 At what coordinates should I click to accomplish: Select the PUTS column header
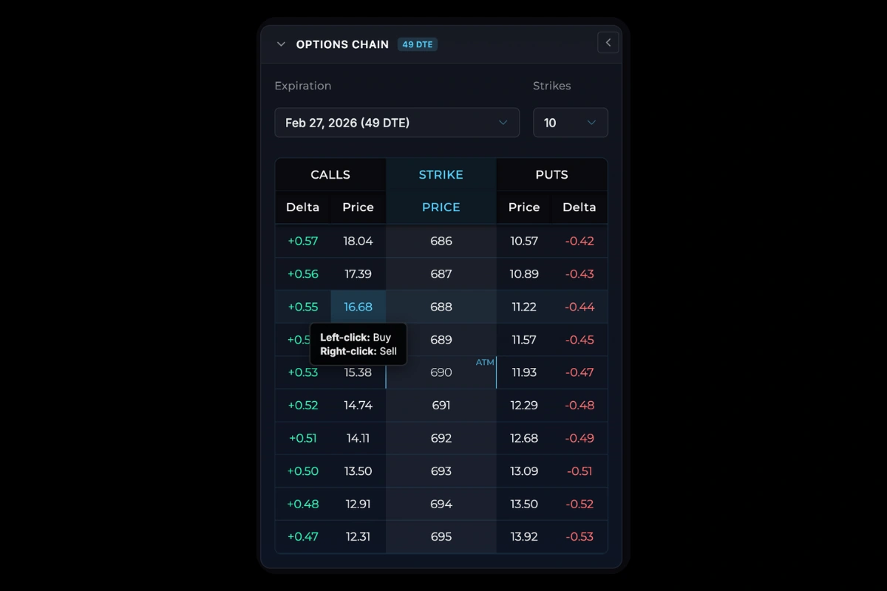551,174
